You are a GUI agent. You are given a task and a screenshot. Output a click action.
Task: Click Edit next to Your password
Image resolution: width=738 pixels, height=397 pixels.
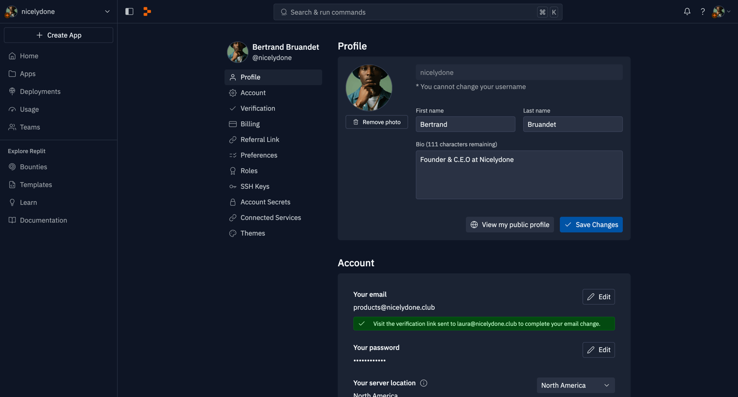click(598, 350)
